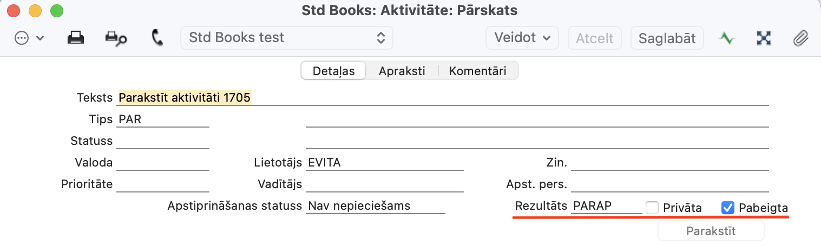Click the blue expand arrows icon
The image size is (821, 246).
point(764,38)
